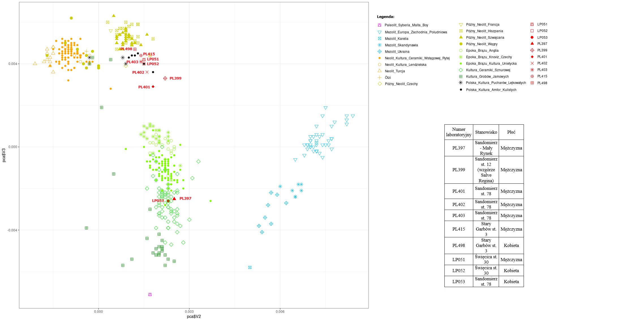Click the Numer laboratoryjny table header

(x=459, y=132)
